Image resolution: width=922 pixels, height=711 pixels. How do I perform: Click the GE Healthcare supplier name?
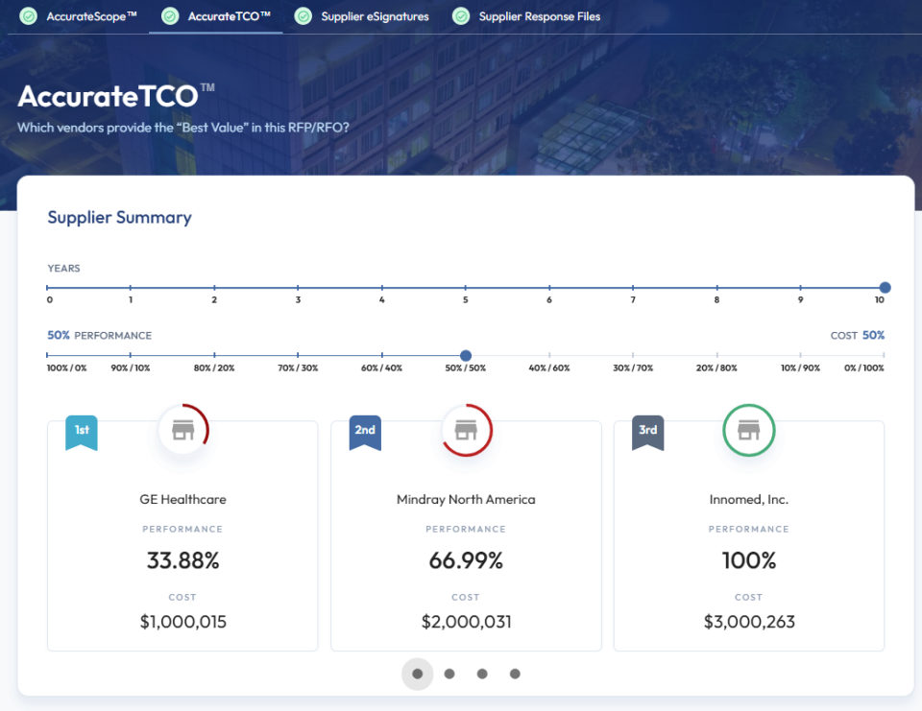click(x=182, y=499)
